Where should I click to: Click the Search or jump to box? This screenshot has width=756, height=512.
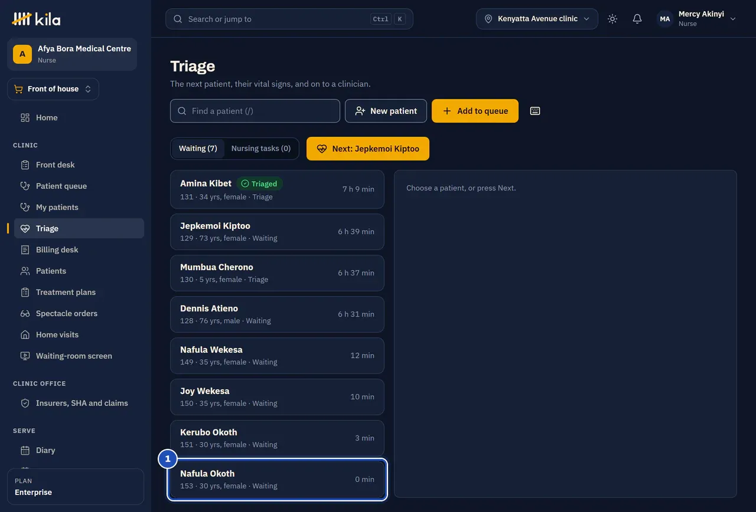(x=289, y=19)
